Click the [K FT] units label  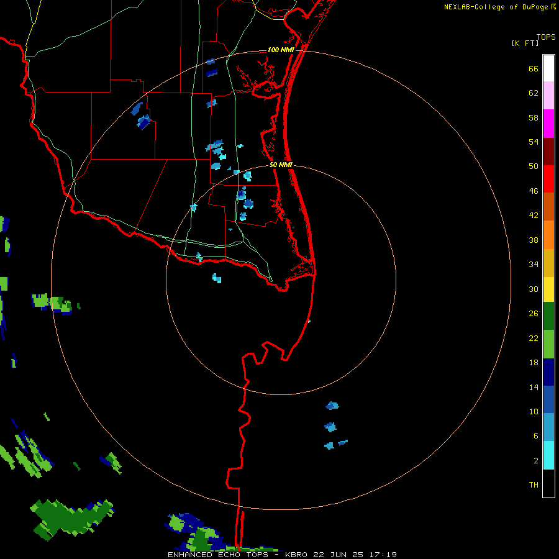525,43
